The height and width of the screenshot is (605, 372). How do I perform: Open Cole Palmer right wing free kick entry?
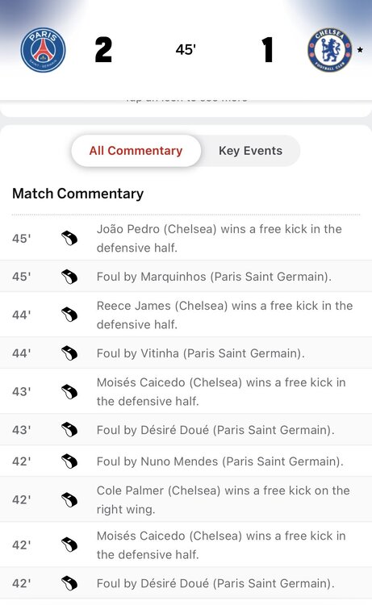coord(186,499)
